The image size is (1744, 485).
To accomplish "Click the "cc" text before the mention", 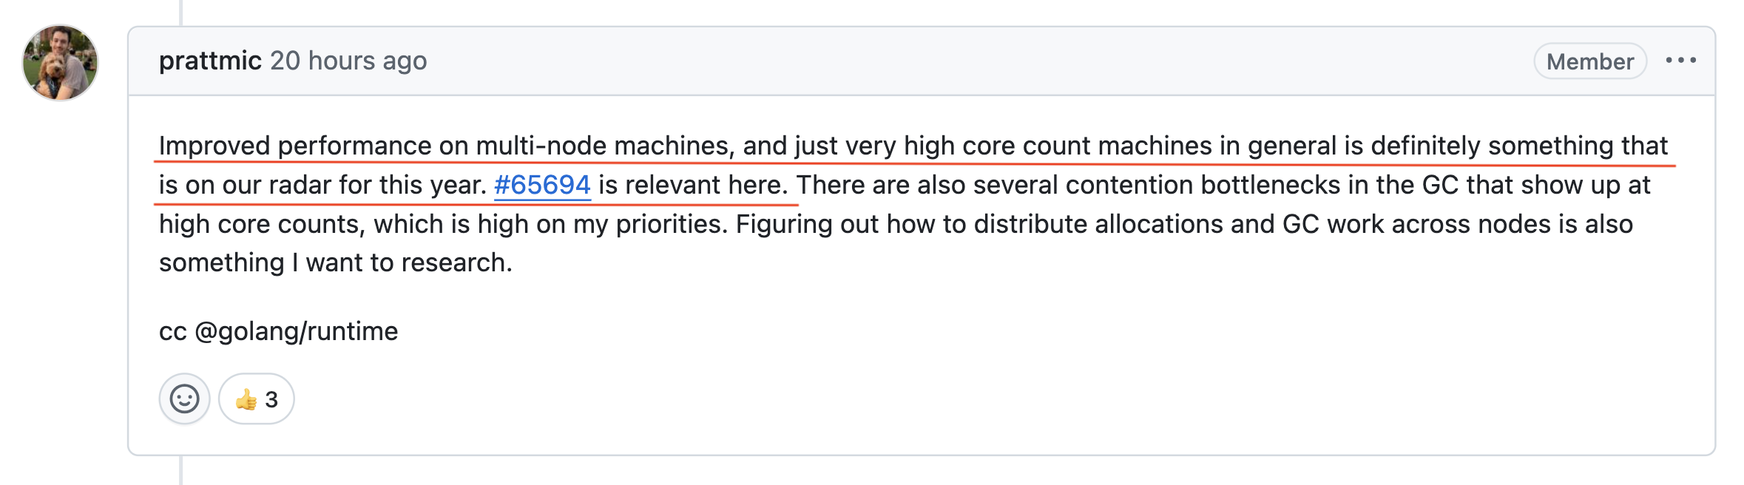I will coord(173,331).
